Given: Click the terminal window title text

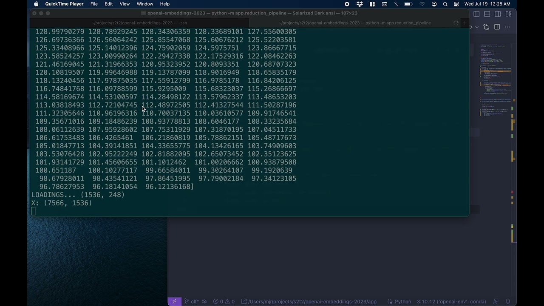Looking at the screenshot, I should pos(252,13).
